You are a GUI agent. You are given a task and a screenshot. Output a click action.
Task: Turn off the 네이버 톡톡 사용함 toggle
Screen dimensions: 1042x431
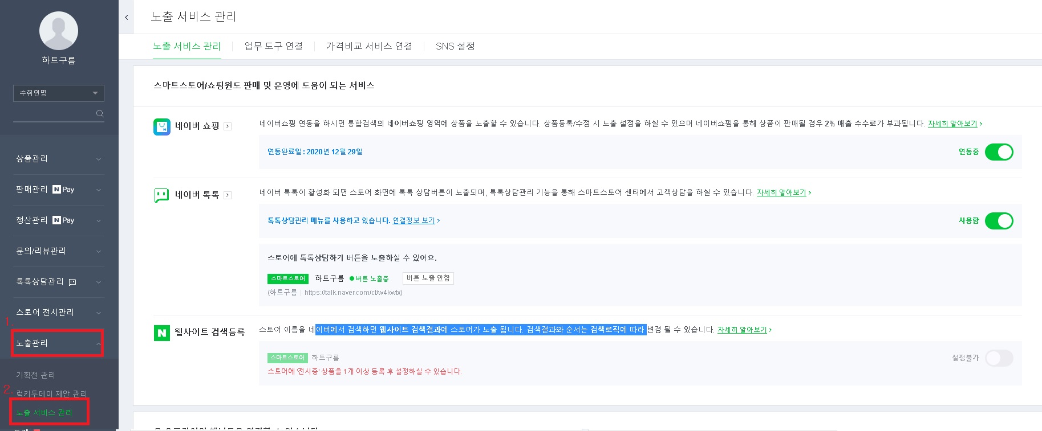coord(999,221)
